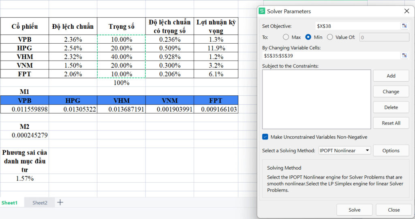This screenshot has height=219, width=415.
Task: Close the Solver Parameters dialog with X
Action: [407, 11]
